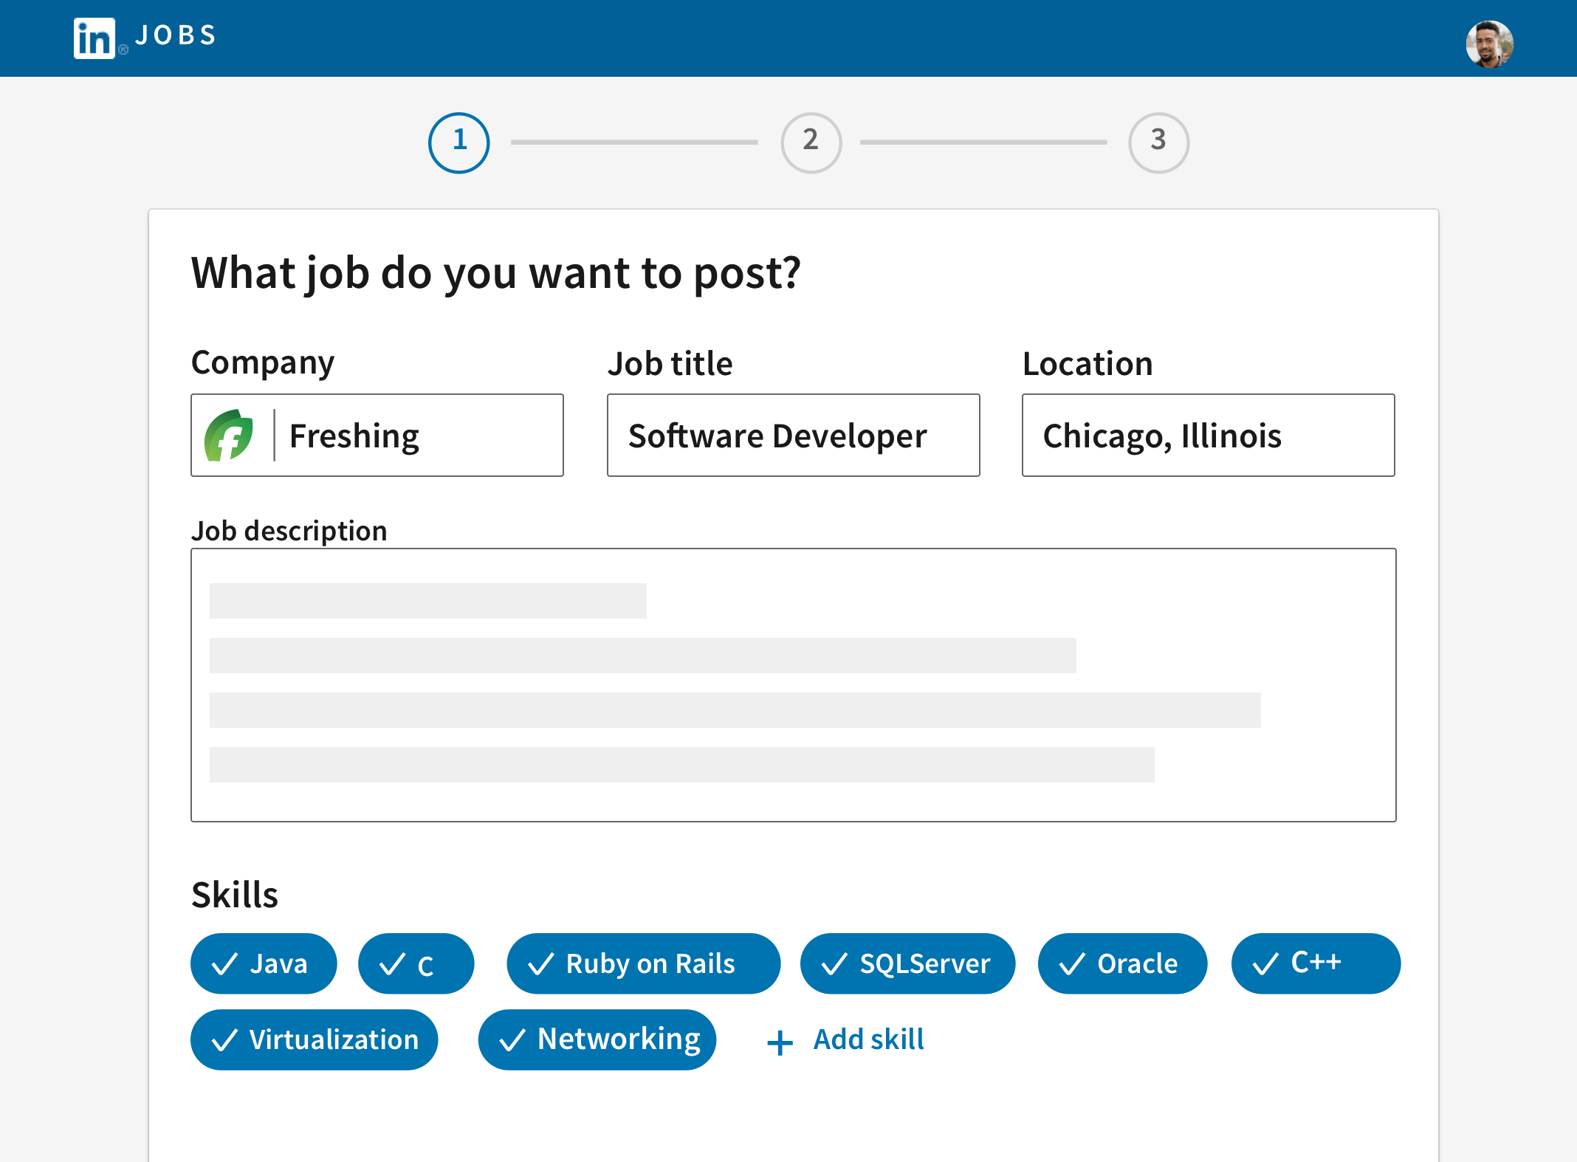The image size is (1577, 1162).
Task: Toggle the Virtualization skill chip
Action: [x=314, y=1039]
